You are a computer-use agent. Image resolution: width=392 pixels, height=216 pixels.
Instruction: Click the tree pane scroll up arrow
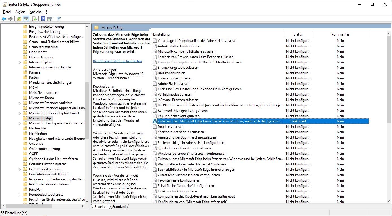tap(87, 26)
